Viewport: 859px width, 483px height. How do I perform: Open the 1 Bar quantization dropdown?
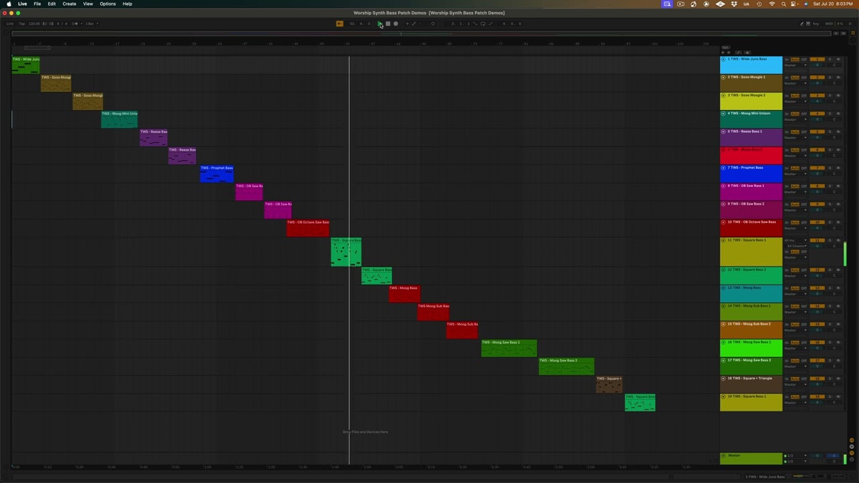[x=91, y=23]
